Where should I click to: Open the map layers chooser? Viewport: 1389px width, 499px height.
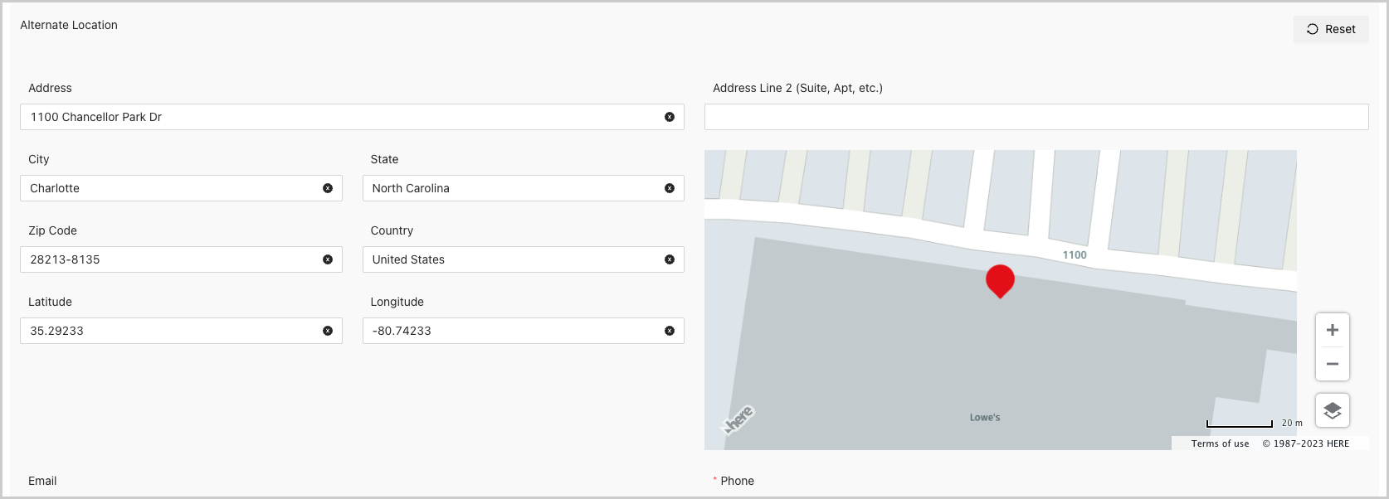tap(1332, 410)
